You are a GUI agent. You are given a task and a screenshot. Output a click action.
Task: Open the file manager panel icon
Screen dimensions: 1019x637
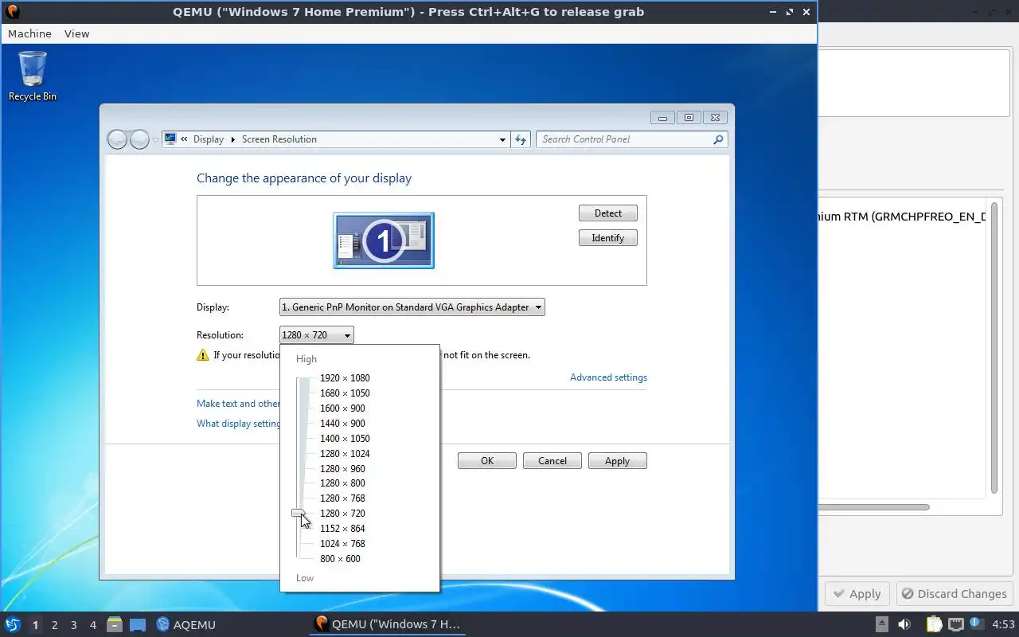[x=115, y=625]
